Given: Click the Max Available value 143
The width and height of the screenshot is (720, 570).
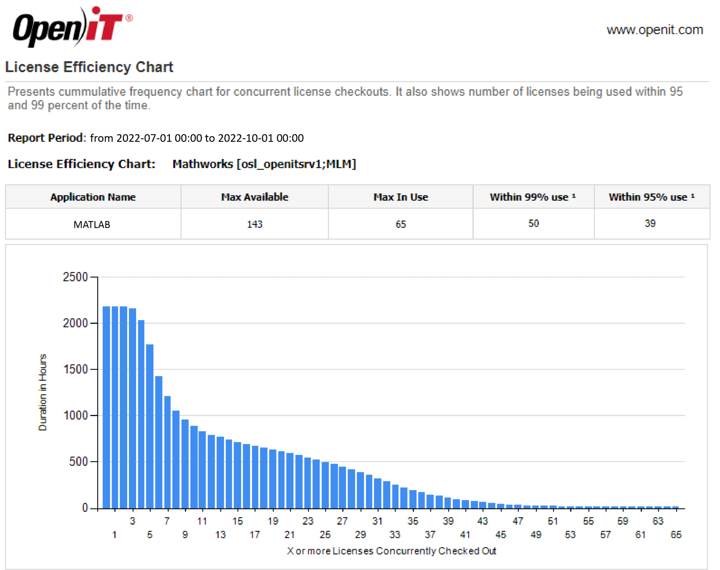Looking at the screenshot, I should 255,224.
